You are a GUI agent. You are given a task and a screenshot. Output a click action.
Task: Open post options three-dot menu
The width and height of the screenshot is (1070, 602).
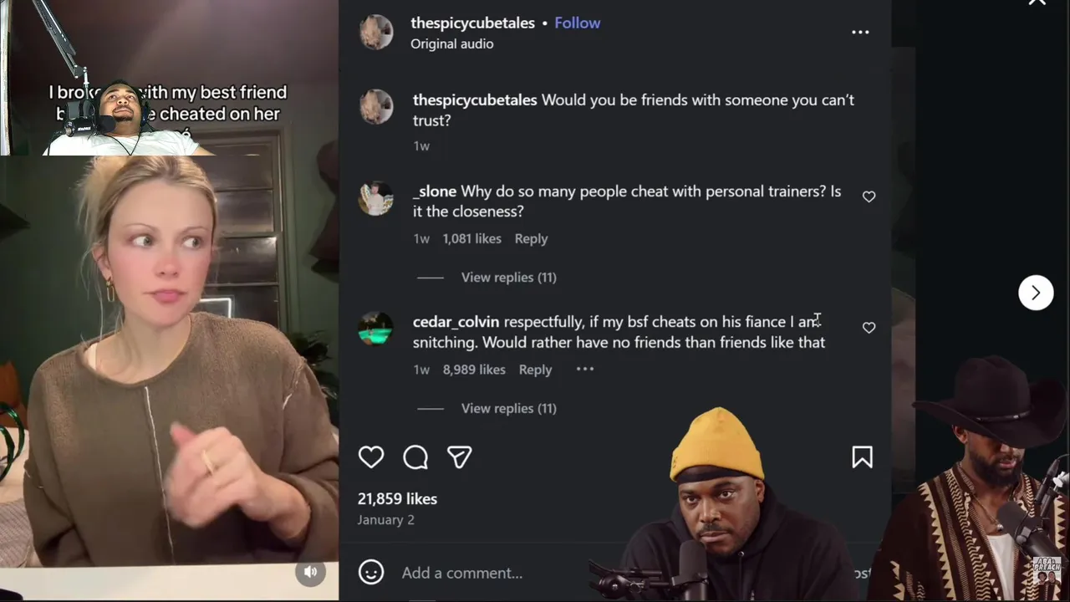coord(860,32)
